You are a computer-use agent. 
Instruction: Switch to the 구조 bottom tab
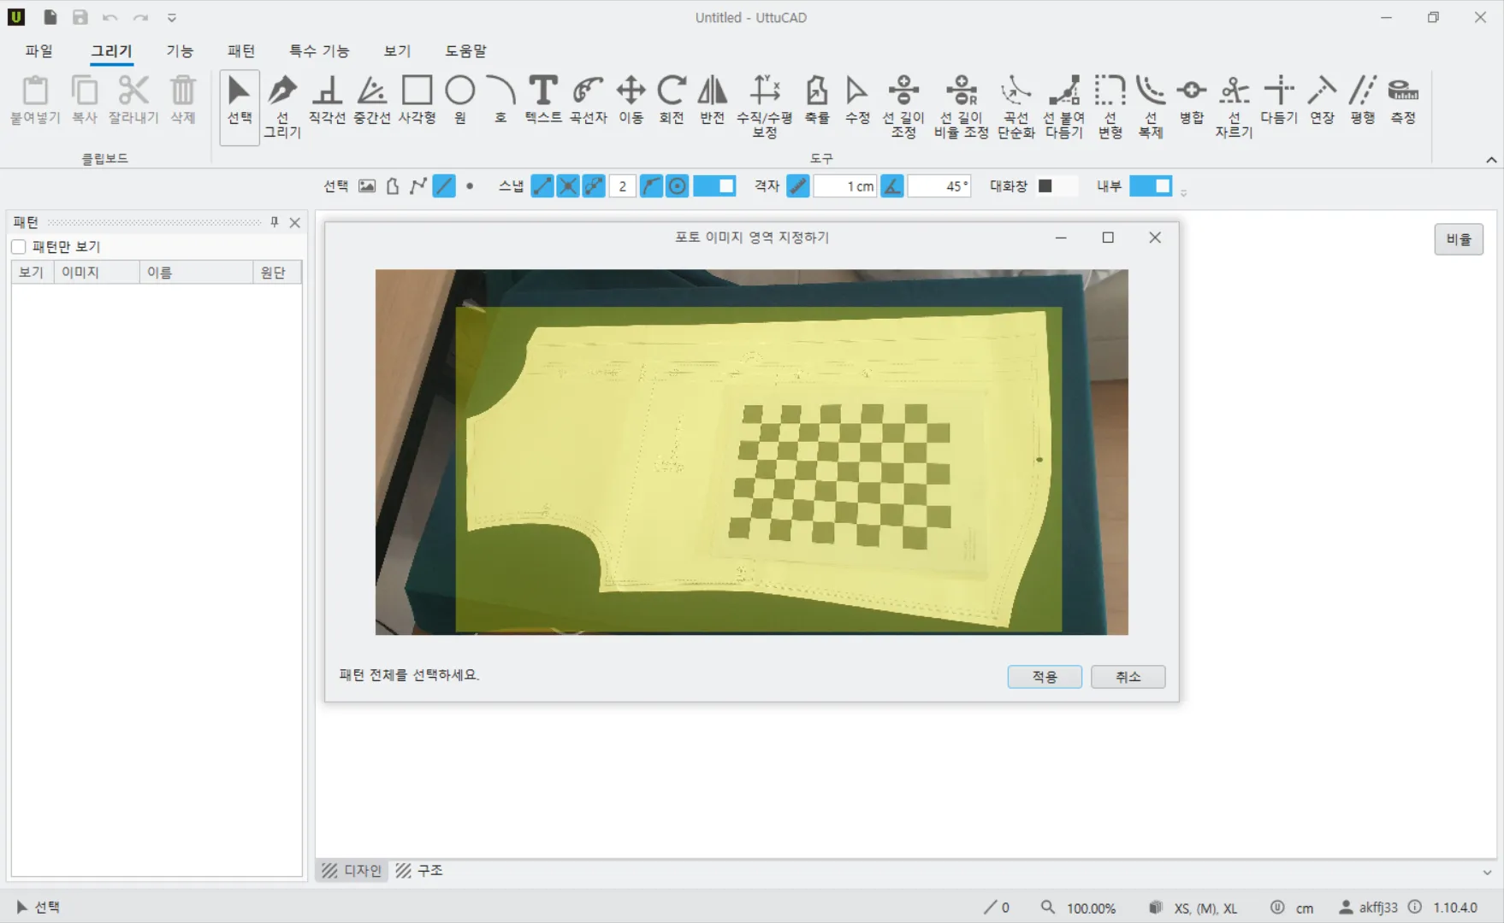(420, 871)
